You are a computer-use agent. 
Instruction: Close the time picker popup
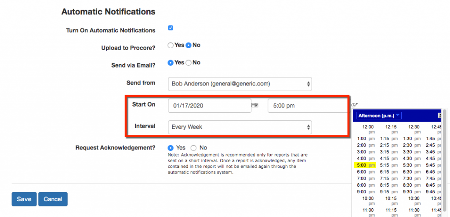click(439, 116)
